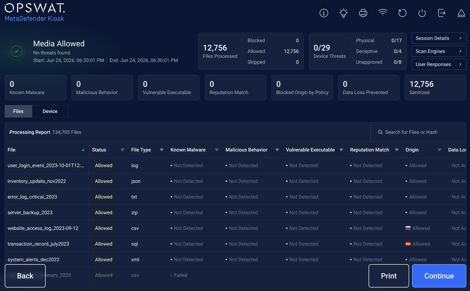
Task: Click the Failed status in last row
Action: click(x=180, y=275)
